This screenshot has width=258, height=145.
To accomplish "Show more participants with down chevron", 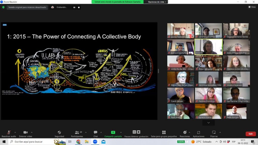I will point(208,123).
